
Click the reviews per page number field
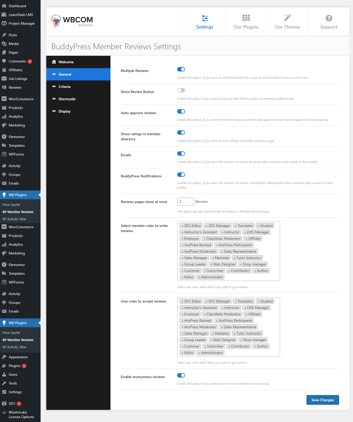click(x=185, y=201)
